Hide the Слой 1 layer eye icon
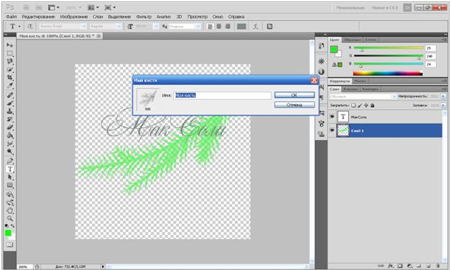Viewport: 451px width, 270px height. point(332,130)
